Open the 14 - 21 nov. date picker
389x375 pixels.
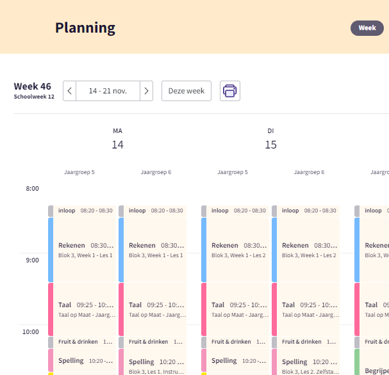(x=108, y=91)
